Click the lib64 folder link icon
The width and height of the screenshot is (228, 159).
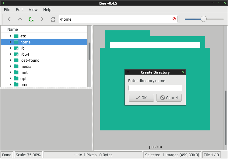pyautogui.click(x=16, y=54)
